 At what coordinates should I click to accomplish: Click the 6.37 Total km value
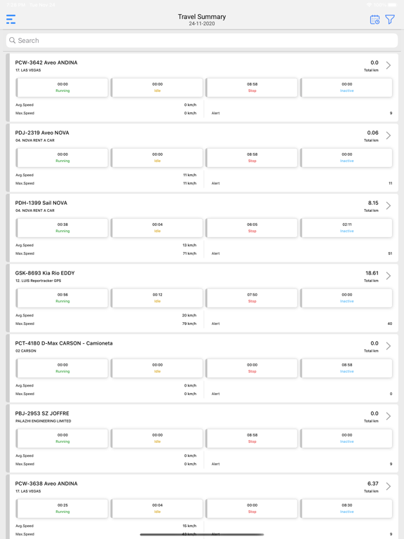click(373, 484)
